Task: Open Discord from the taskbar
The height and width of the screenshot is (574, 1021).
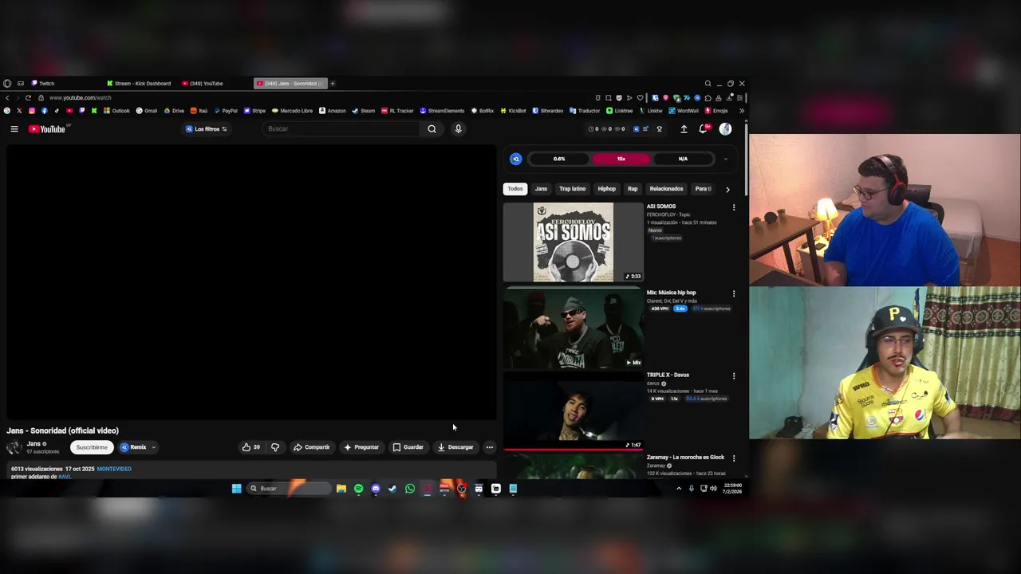Action: (x=376, y=489)
